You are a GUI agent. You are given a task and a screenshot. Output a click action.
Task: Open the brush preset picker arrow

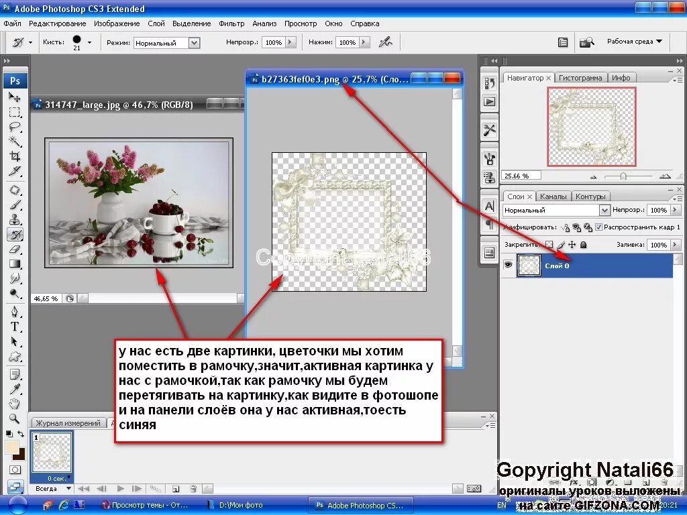89,42
